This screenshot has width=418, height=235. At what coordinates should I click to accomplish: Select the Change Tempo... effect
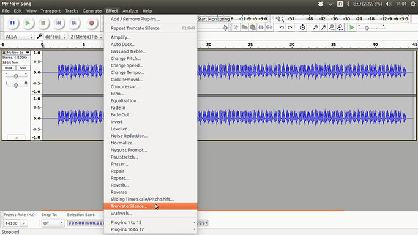pos(151,72)
